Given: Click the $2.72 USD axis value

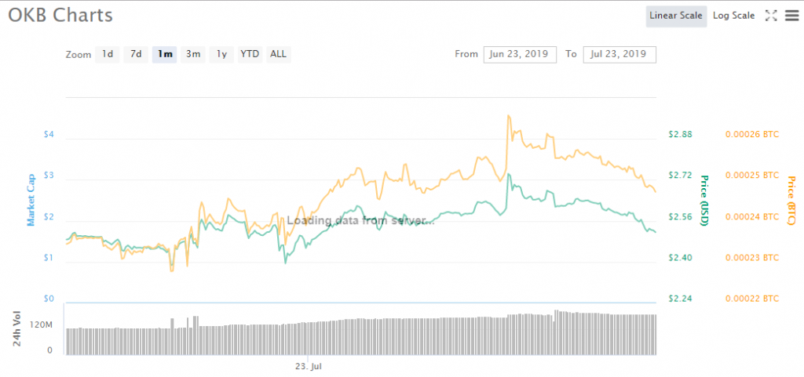Looking at the screenshot, I should [681, 176].
